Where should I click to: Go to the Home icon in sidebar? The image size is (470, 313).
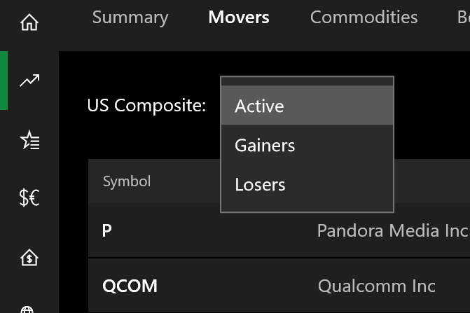[x=29, y=22]
